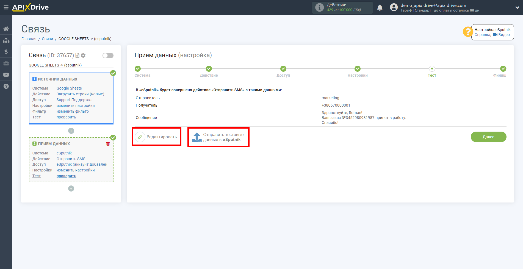Click the upload test data icon
The width and height of the screenshot is (523, 269).
coord(197,137)
